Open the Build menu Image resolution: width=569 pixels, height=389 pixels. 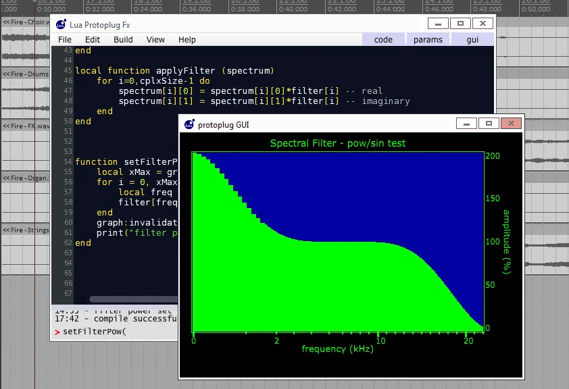tap(123, 40)
